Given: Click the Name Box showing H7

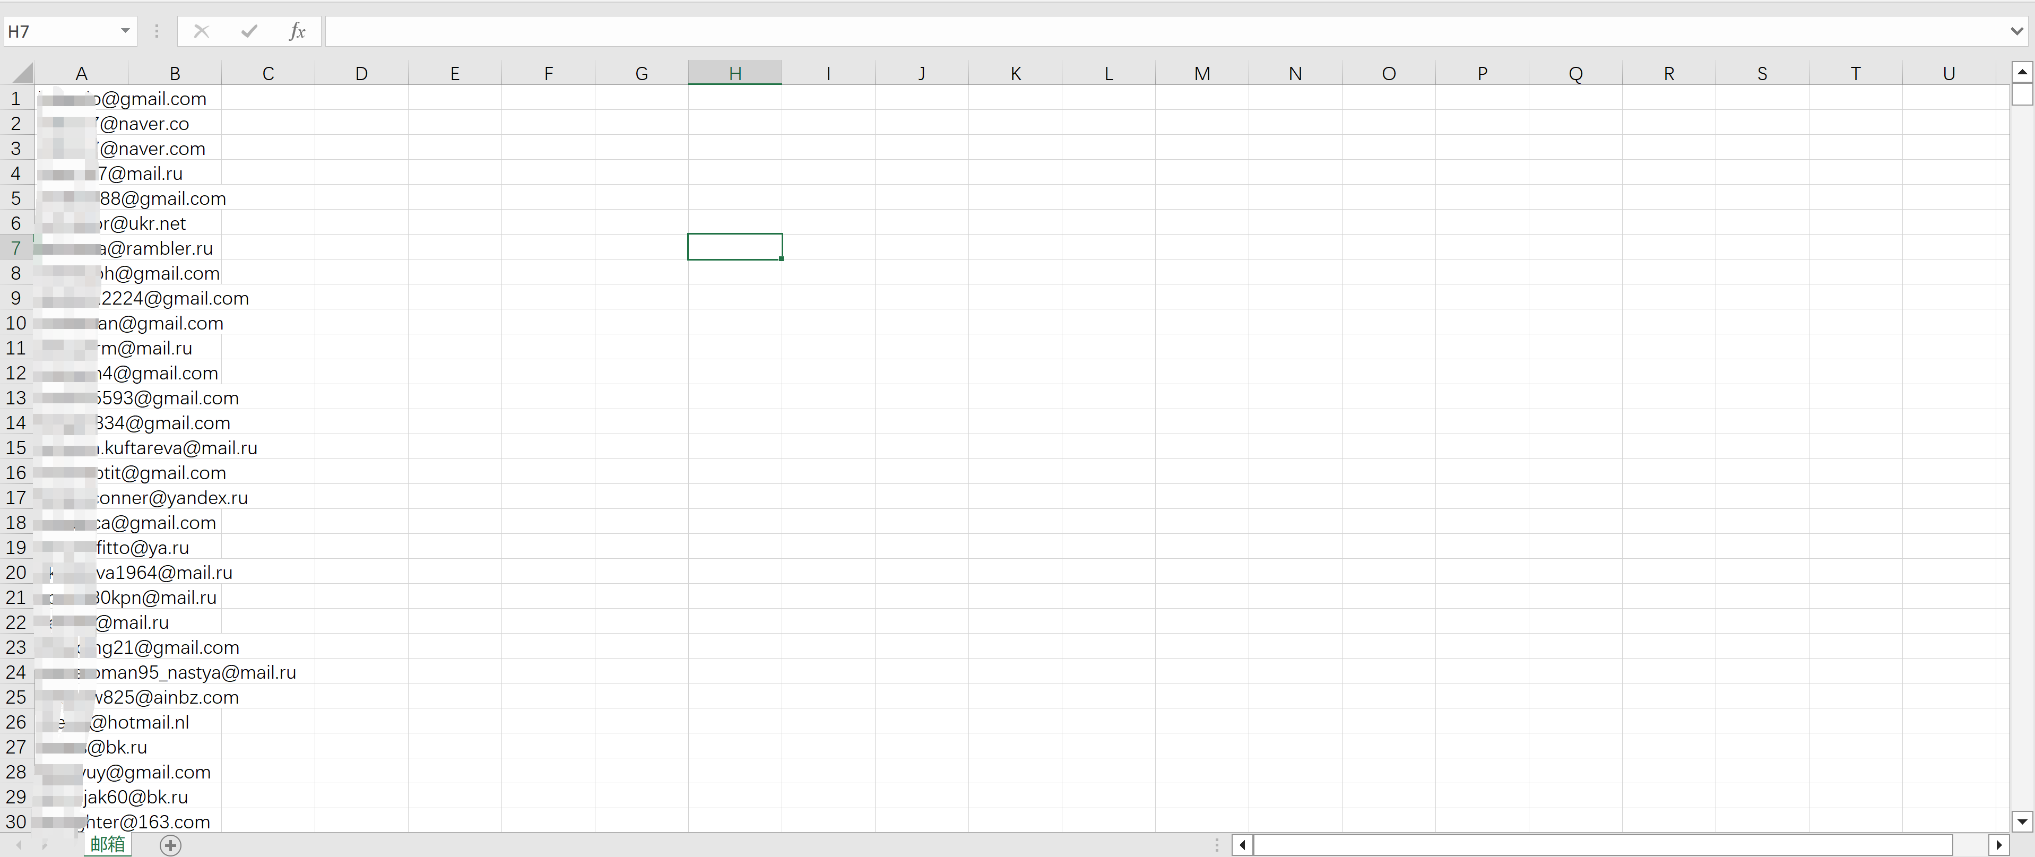Looking at the screenshot, I should coord(62,32).
